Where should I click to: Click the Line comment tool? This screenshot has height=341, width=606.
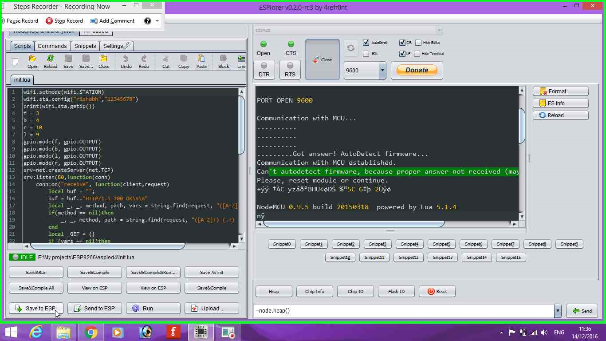(241, 62)
